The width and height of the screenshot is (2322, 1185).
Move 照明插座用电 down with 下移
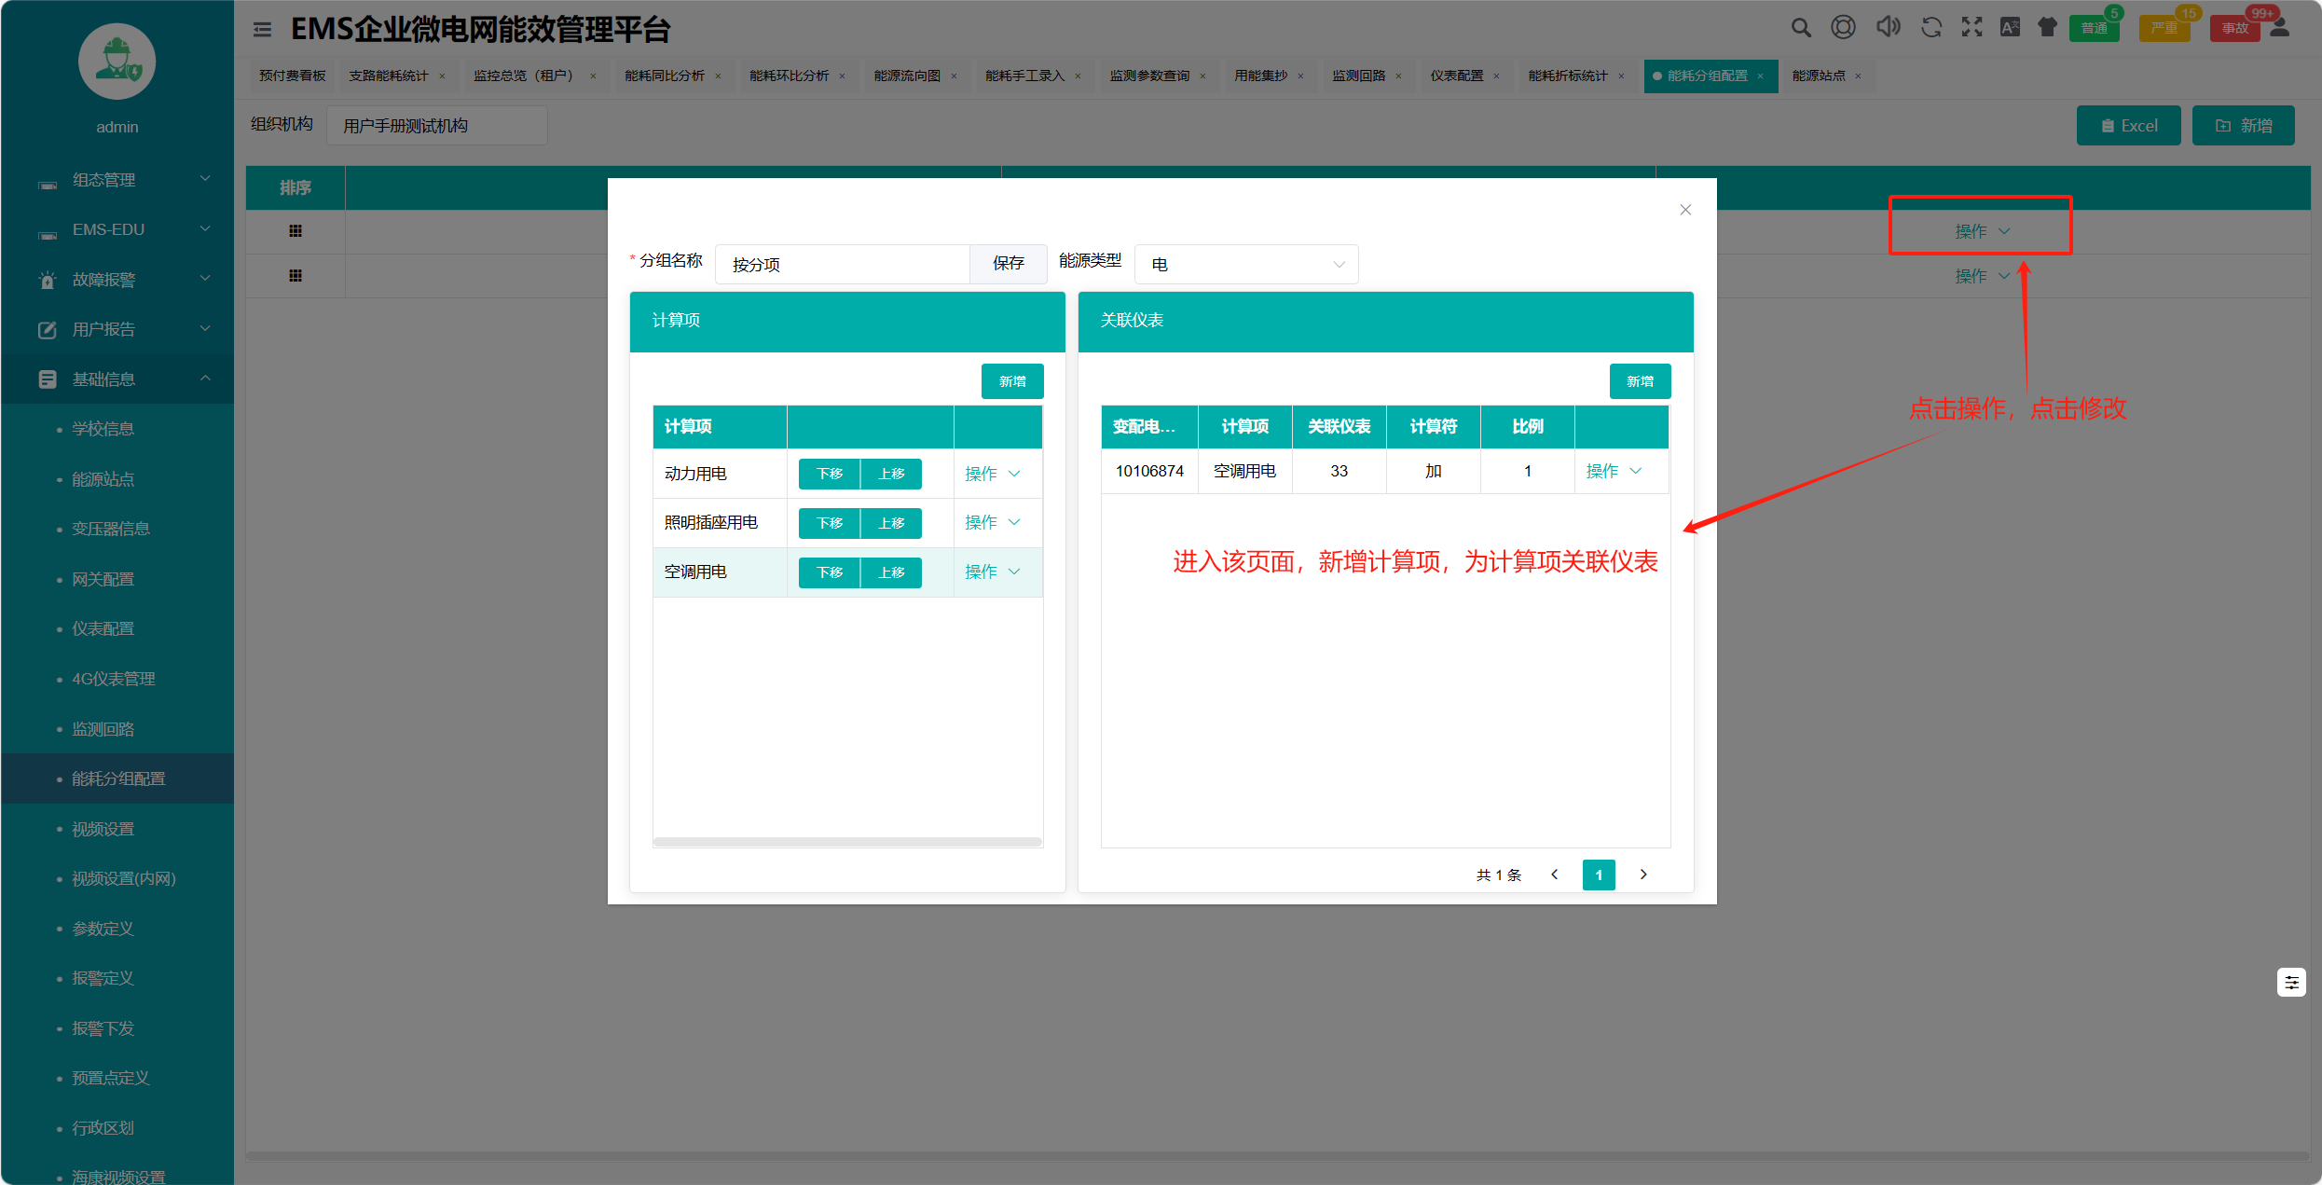click(x=829, y=523)
